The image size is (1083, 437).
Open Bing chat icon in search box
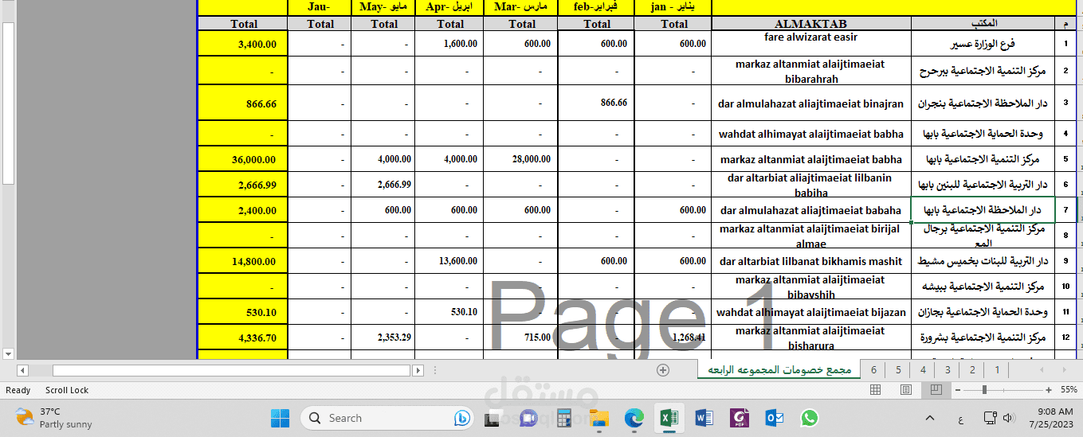point(462,418)
